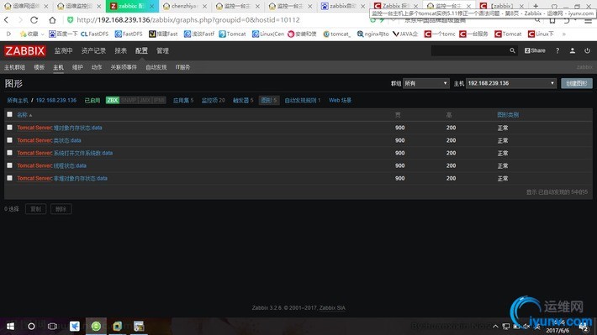
Task: Expand the bookmarks bar overflow chevron
Action: (564, 34)
